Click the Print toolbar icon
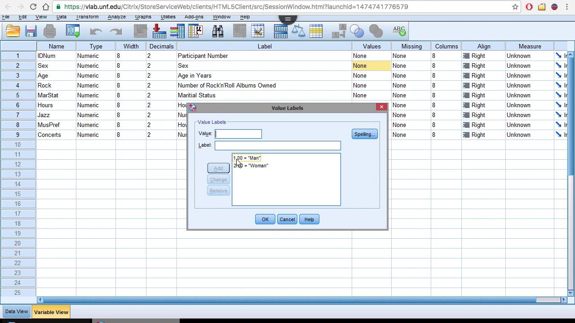Viewport: 575px width, 323px height. pyautogui.click(x=50, y=31)
